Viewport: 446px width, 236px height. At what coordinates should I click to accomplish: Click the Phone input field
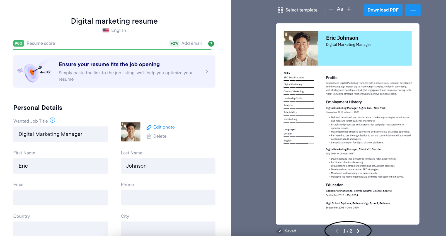click(168, 198)
